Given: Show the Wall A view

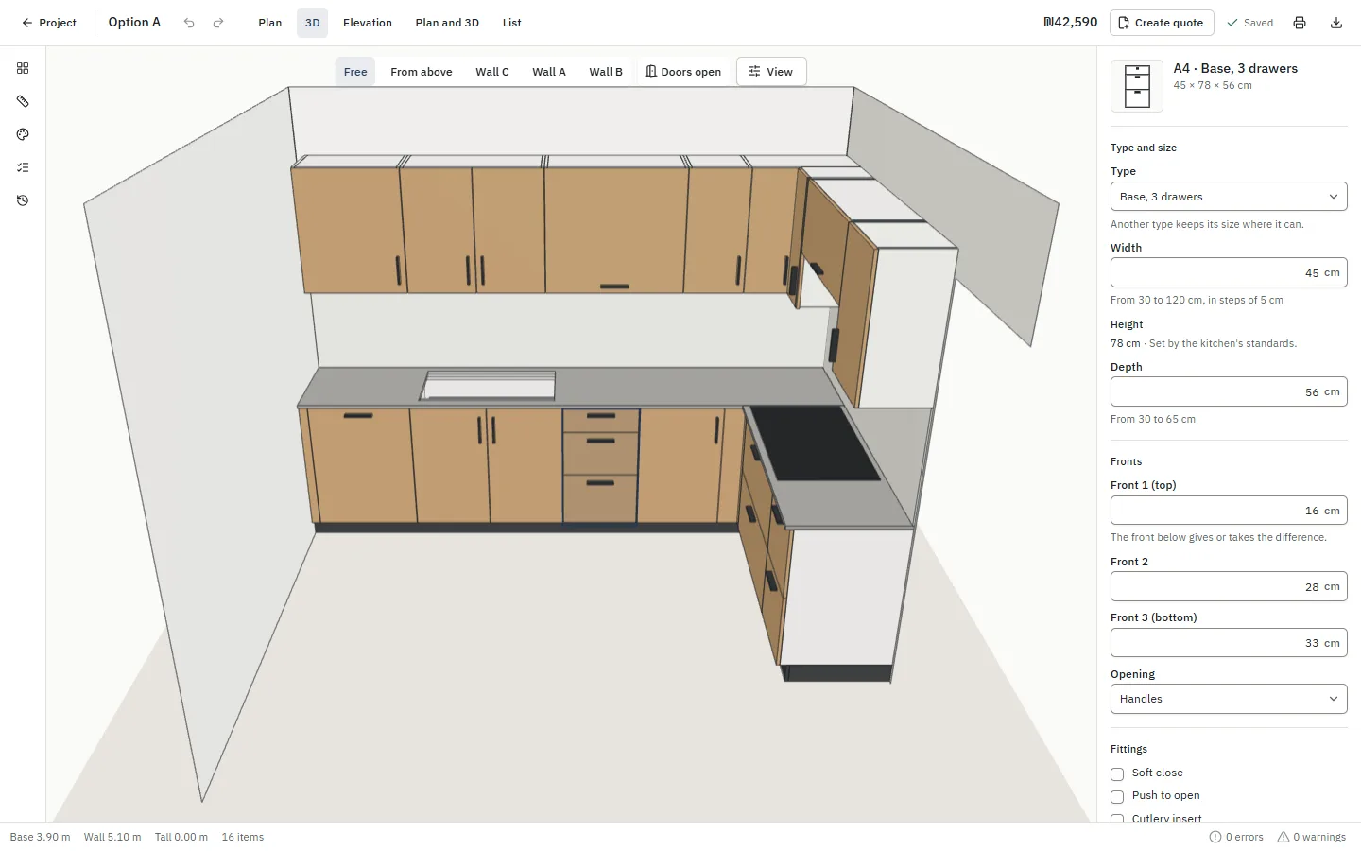Looking at the screenshot, I should point(549,72).
